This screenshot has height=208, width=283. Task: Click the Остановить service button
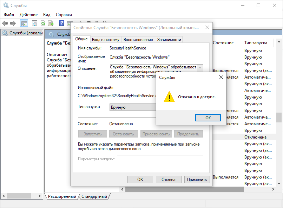123,134
